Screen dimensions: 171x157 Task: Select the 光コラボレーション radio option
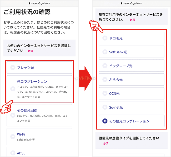(x=39, y=89)
